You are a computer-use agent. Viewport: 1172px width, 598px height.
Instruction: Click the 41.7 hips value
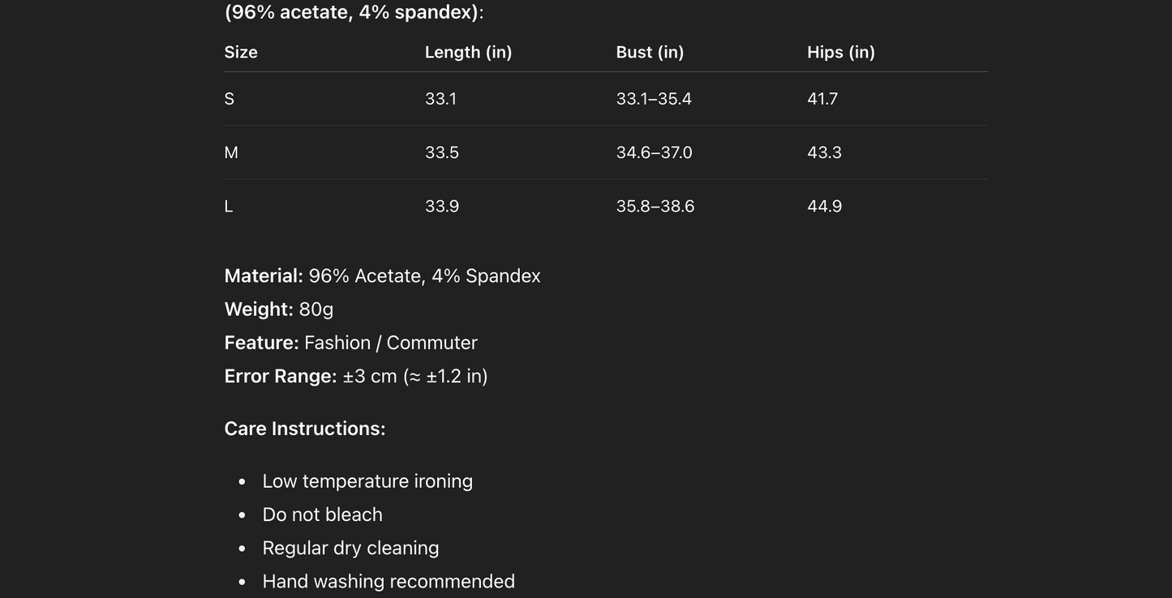tap(822, 99)
